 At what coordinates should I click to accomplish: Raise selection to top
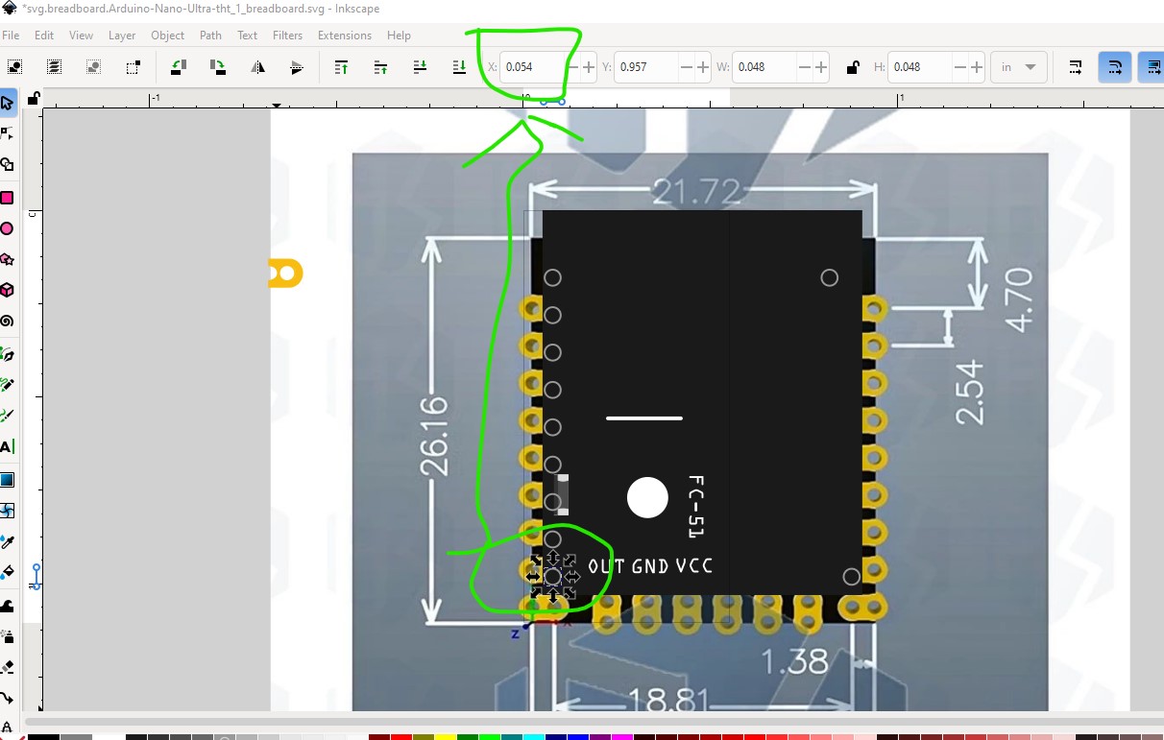pyautogui.click(x=341, y=67)
